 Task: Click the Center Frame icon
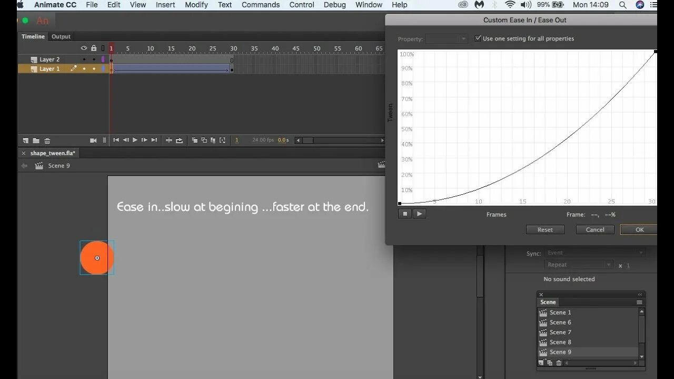click(x=169, y=141)
